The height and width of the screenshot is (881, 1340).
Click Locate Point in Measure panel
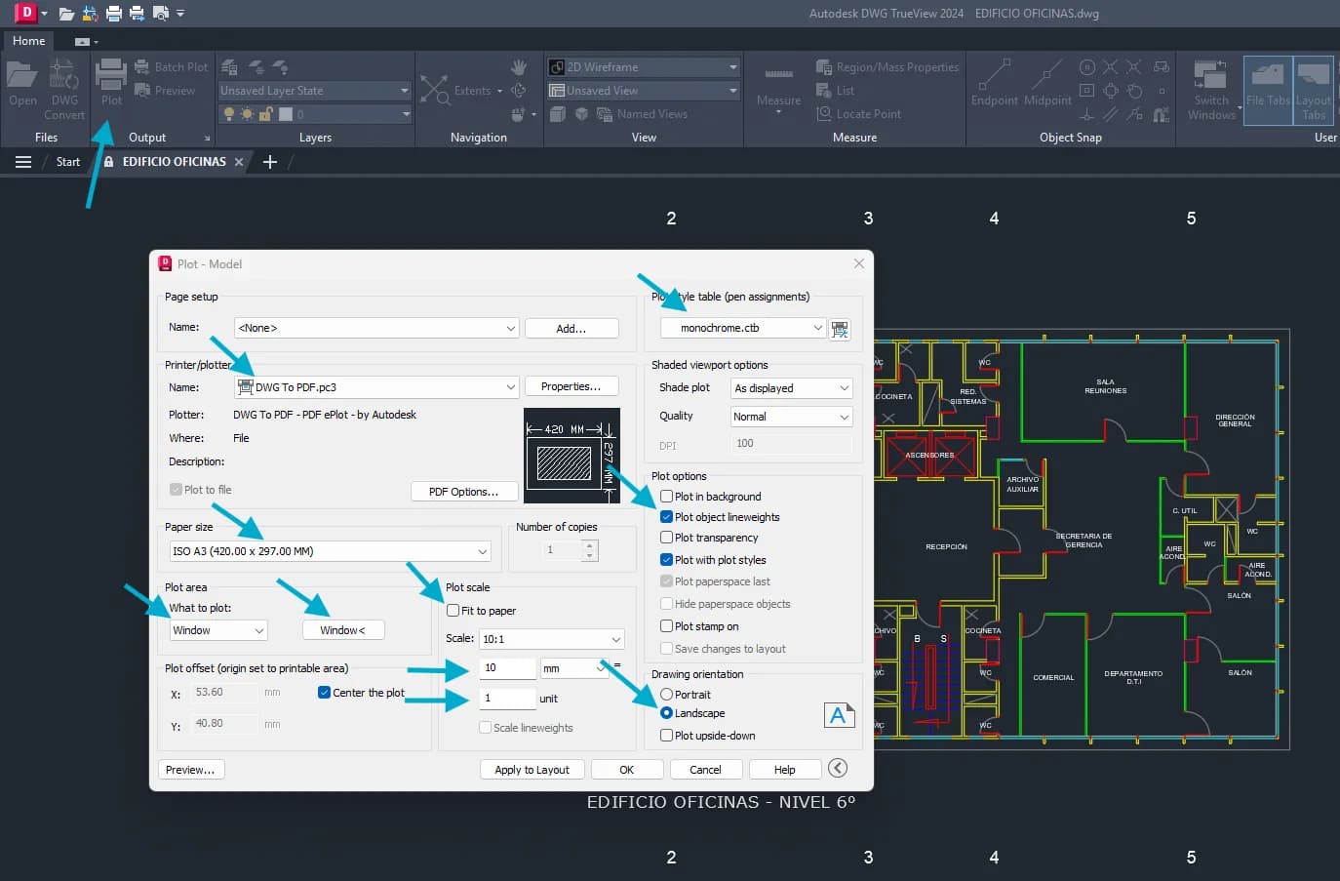pyautogui.click(x=858, y=114)
